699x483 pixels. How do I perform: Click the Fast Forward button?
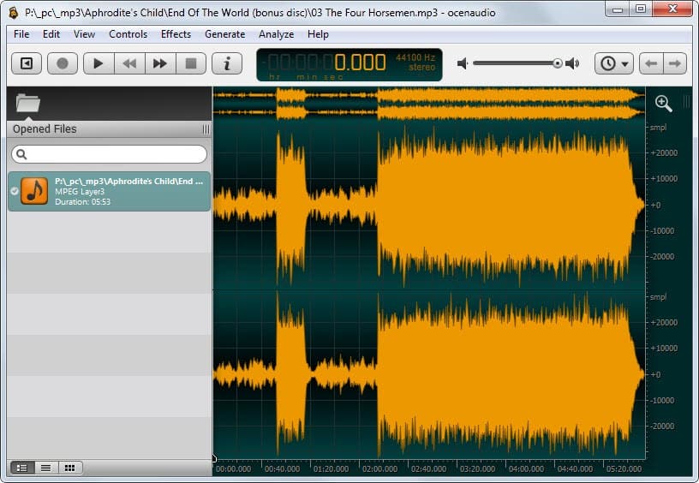click(x=160, y=63)
